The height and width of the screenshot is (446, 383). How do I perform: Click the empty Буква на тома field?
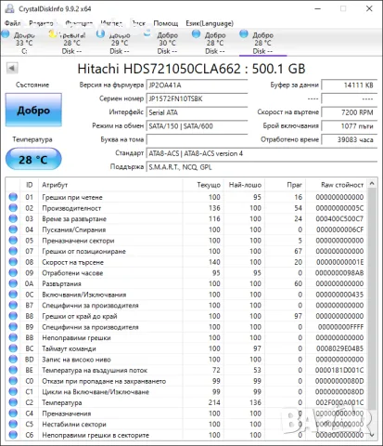point(197,139)
